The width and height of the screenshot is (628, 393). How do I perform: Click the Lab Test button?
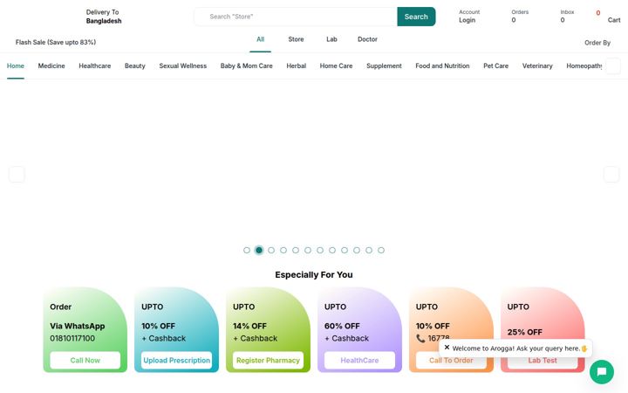(543, 360)
